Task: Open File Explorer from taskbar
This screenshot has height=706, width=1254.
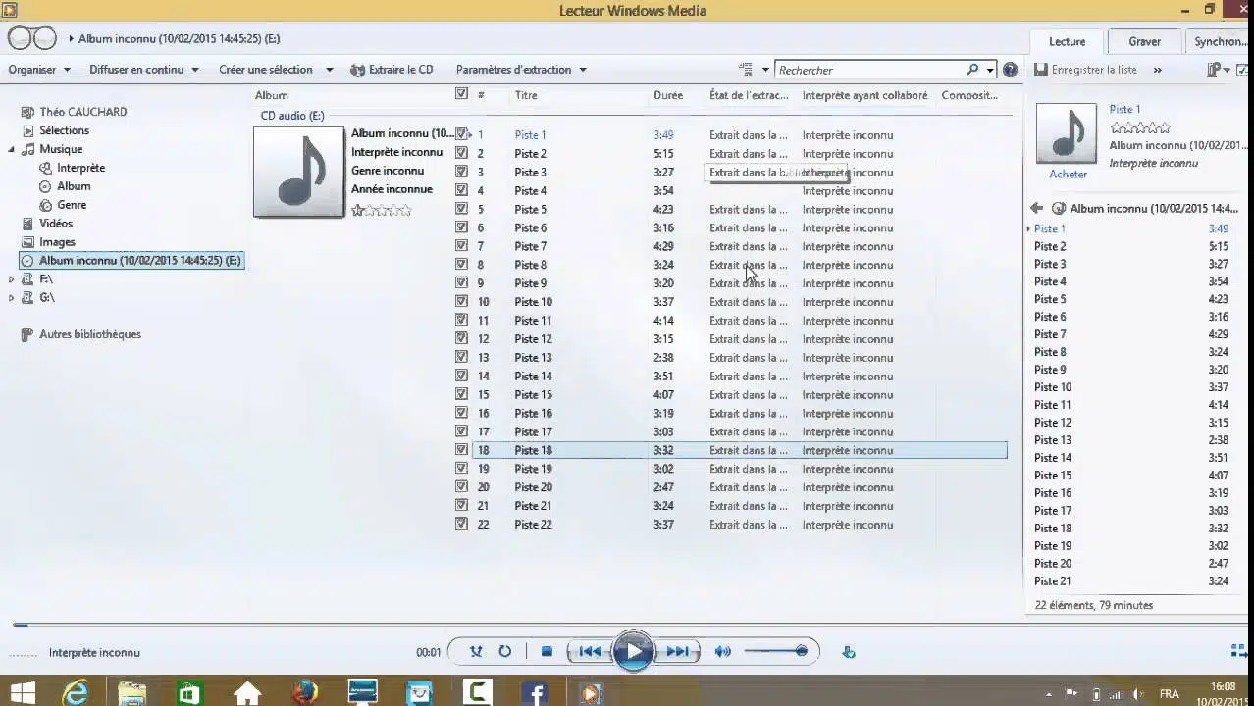Action: pyautogui.click(x=132, y=692)
